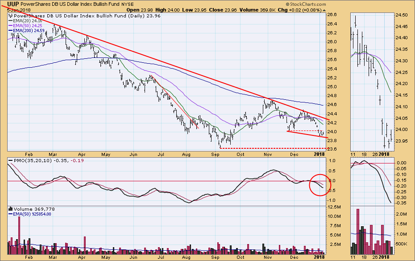Click the 26.6 price axis label
This screenshot has height=261, width=415.
pyautogui.click(x=332, y=15)
